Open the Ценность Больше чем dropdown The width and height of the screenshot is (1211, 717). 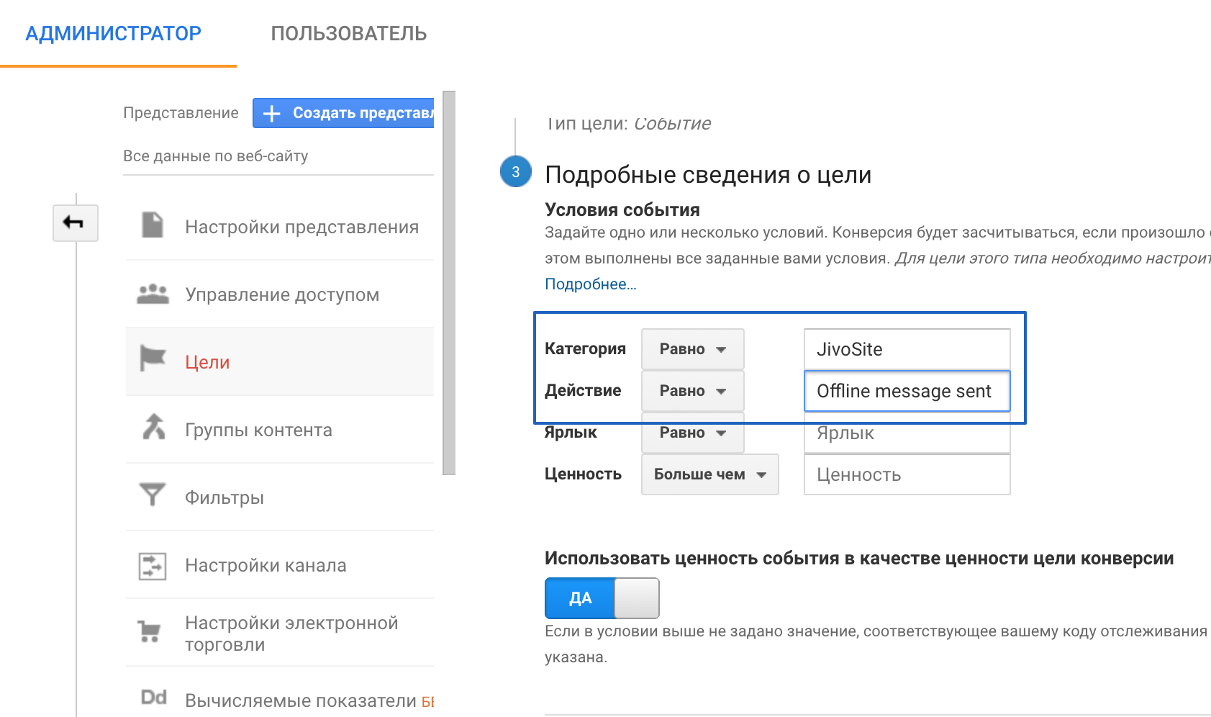(x=709, y=474)
